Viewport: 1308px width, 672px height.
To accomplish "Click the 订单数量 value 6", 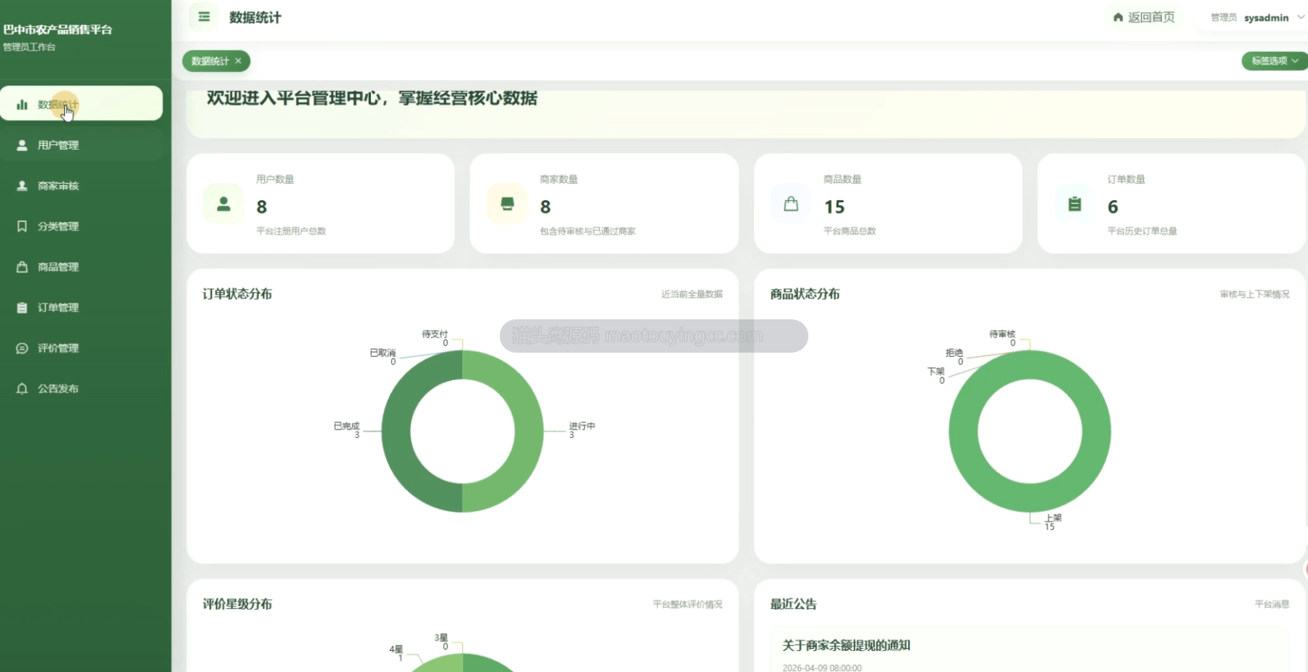I will click(x=1113, y=207).
